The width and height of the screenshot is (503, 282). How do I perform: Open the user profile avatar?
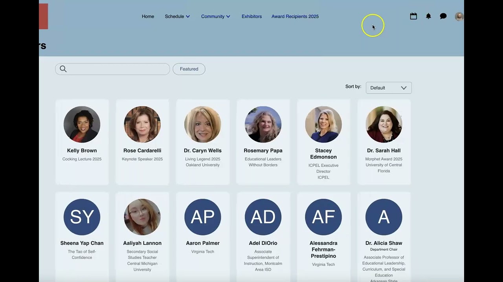[x=459, y=16]
